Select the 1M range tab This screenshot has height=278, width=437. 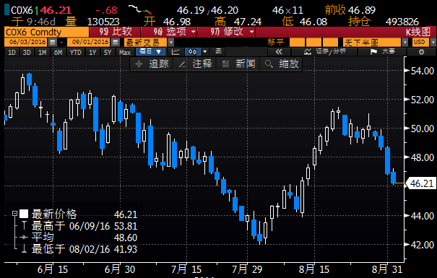pyautogui.click(x=43, y=52)
